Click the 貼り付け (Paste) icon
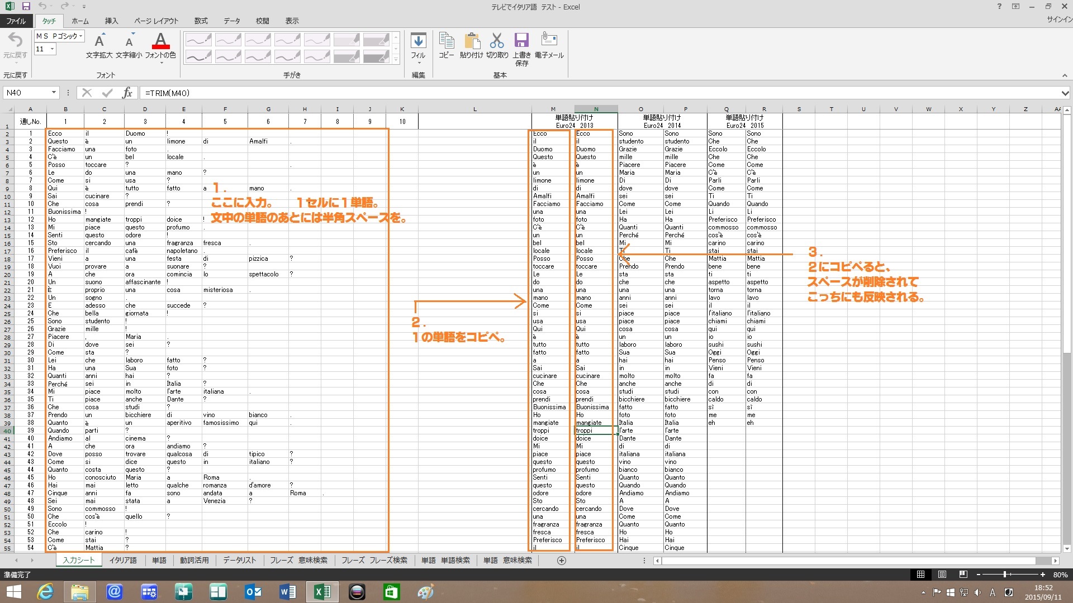1073x603 pixels. tap(471, 42)
